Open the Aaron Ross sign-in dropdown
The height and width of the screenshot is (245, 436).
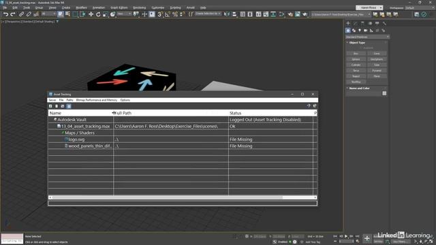click(x=369, y=7)
